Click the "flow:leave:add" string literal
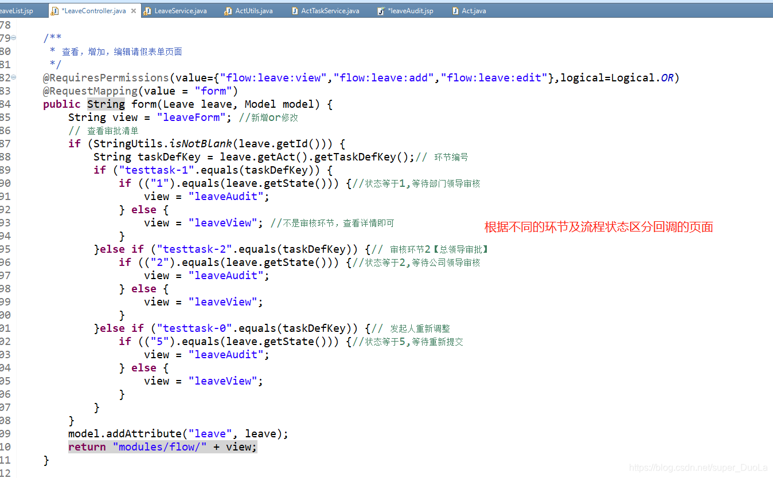Screen dimensions: 773x478 coord(384,77)
